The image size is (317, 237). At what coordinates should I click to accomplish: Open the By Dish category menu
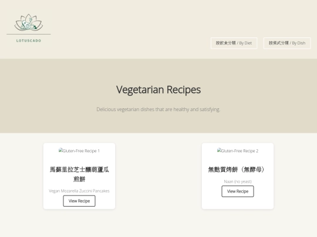click(x=287, y=43)
